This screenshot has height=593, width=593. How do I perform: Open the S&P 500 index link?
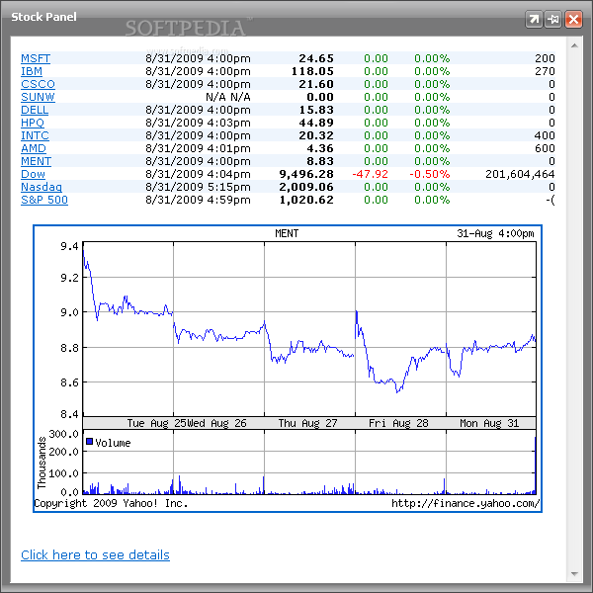pos(44,200)
